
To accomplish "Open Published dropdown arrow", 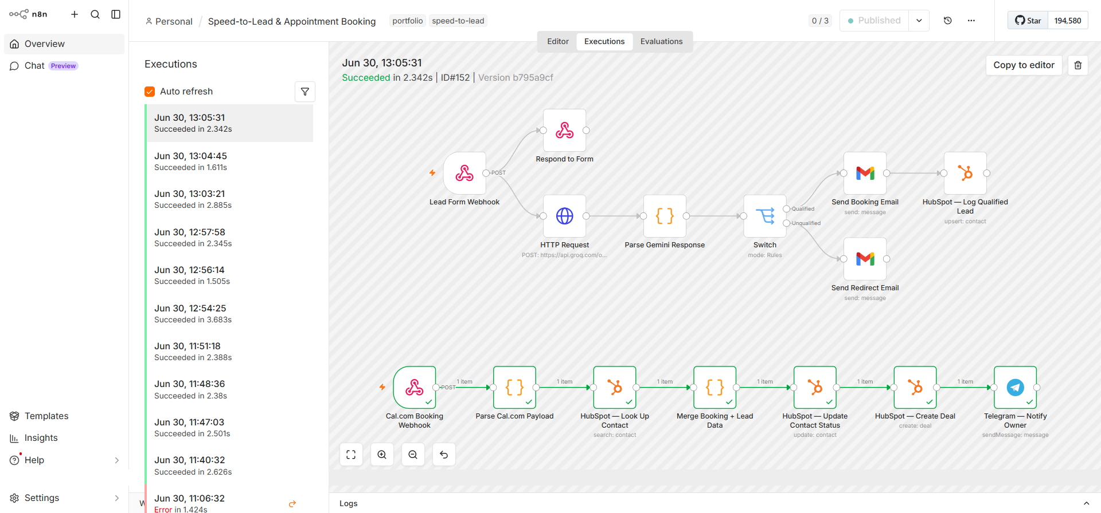I will (x=919, y=21).
